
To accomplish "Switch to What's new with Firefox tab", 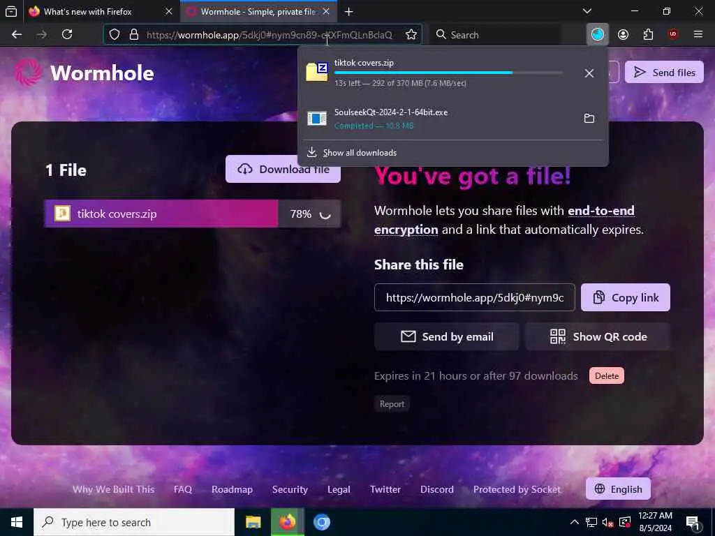I will coord(88,11).
